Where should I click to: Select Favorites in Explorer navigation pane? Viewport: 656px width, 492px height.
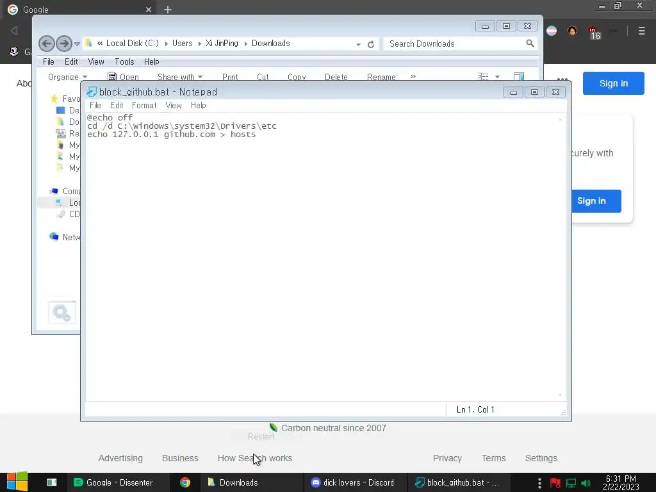(x=66, y=99)
